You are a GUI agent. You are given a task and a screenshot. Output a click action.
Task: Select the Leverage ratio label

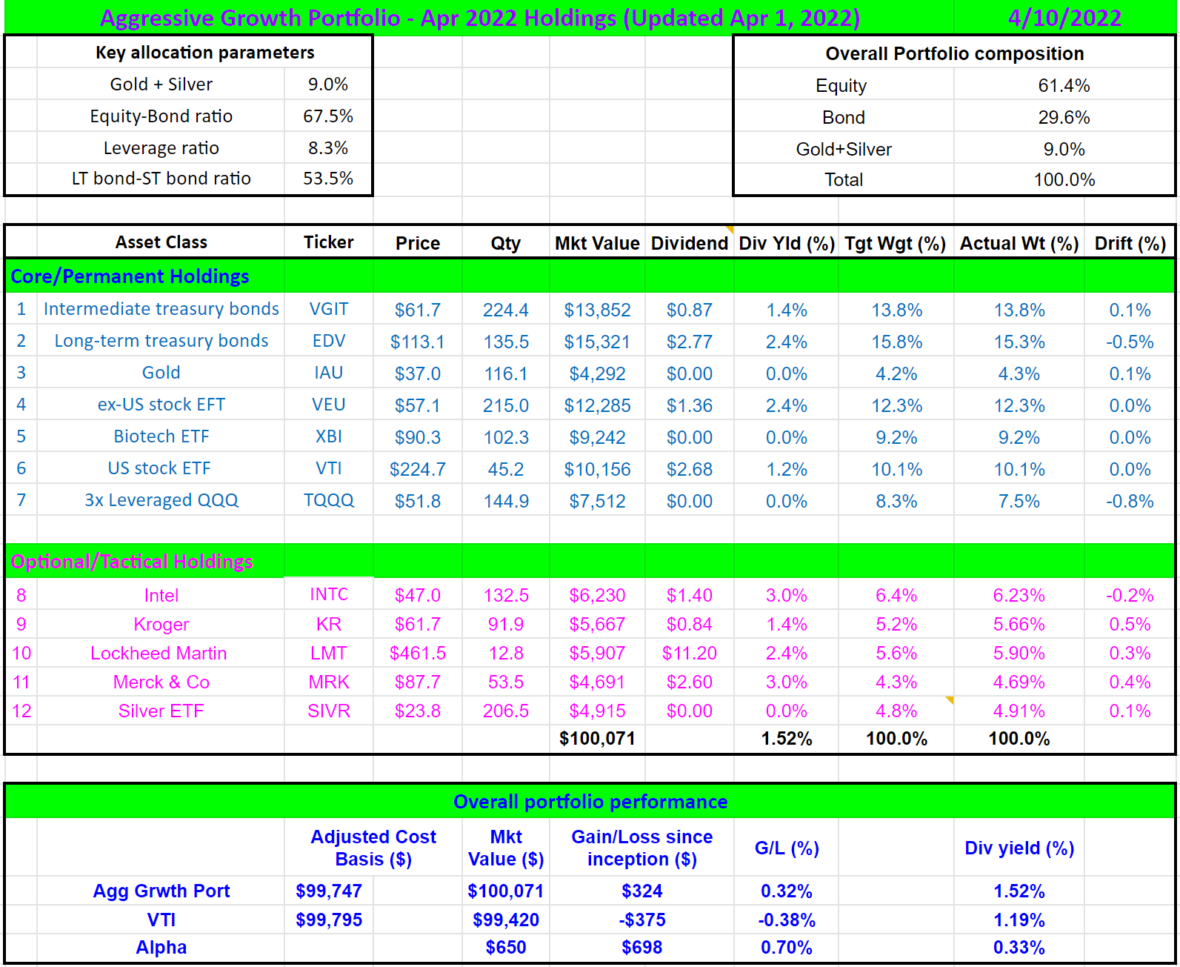pyautogui.click(x=161, y=148)
